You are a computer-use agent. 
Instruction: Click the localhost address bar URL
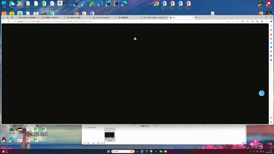tap(54, 22)
